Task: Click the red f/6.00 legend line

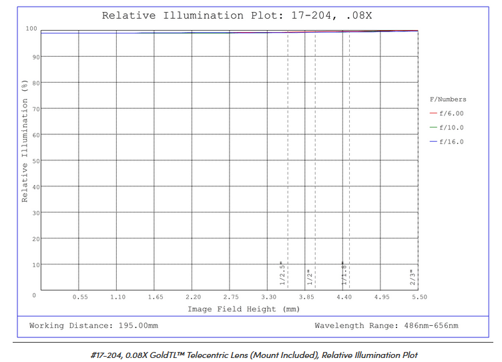Action: point(433,114)
